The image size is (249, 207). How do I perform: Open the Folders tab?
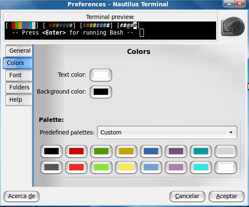pyautogui.click(x=19, y=87)
